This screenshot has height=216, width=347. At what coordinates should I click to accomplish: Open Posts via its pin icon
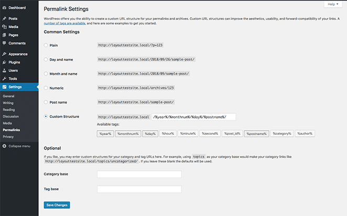click(4, 18)
